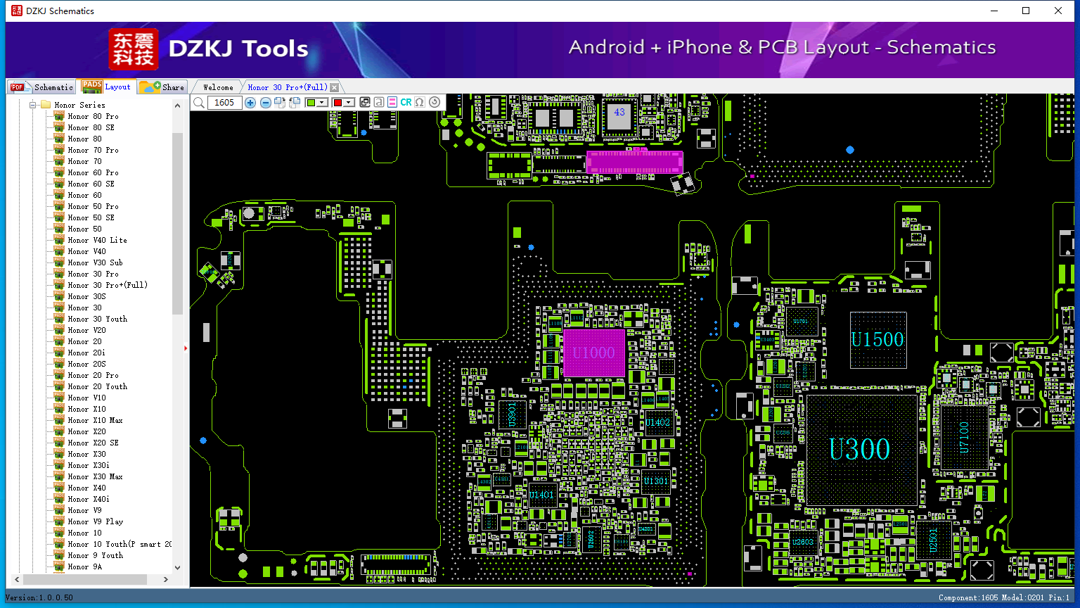Click the green color swatch
The image size is (1080, 608).
point(311,103)
